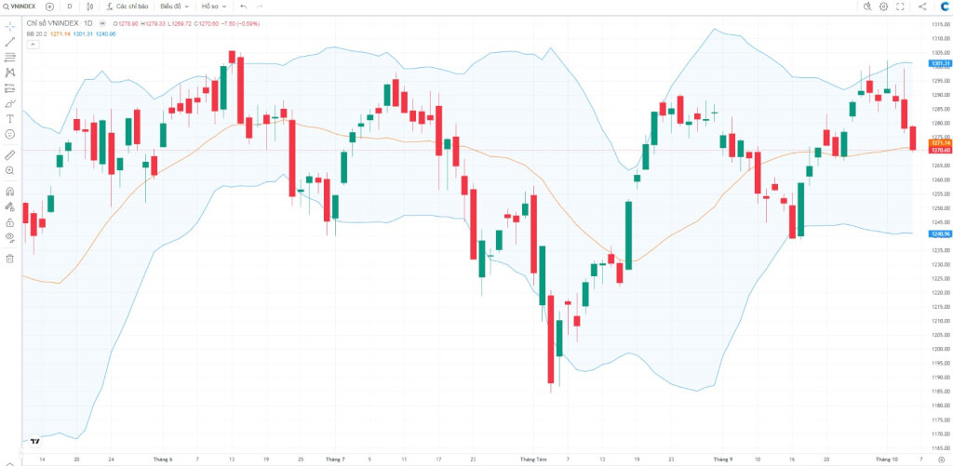Screen dimensions: 953x466
Task: Open Các chỉ báo indicators menu
Action: [x=127, y=7]
